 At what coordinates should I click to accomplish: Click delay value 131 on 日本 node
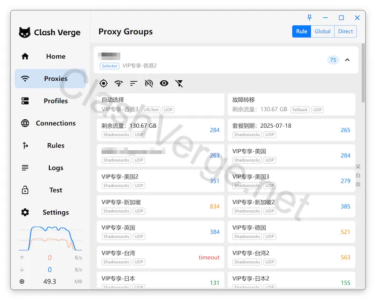click(x=215, y=283)
